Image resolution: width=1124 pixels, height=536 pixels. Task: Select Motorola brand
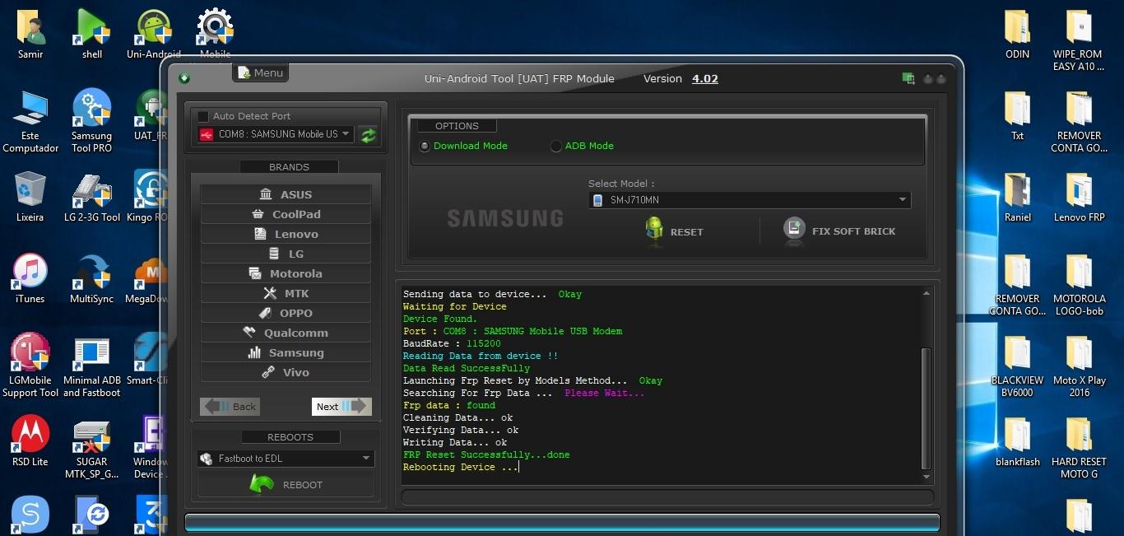tap(286, 273)
